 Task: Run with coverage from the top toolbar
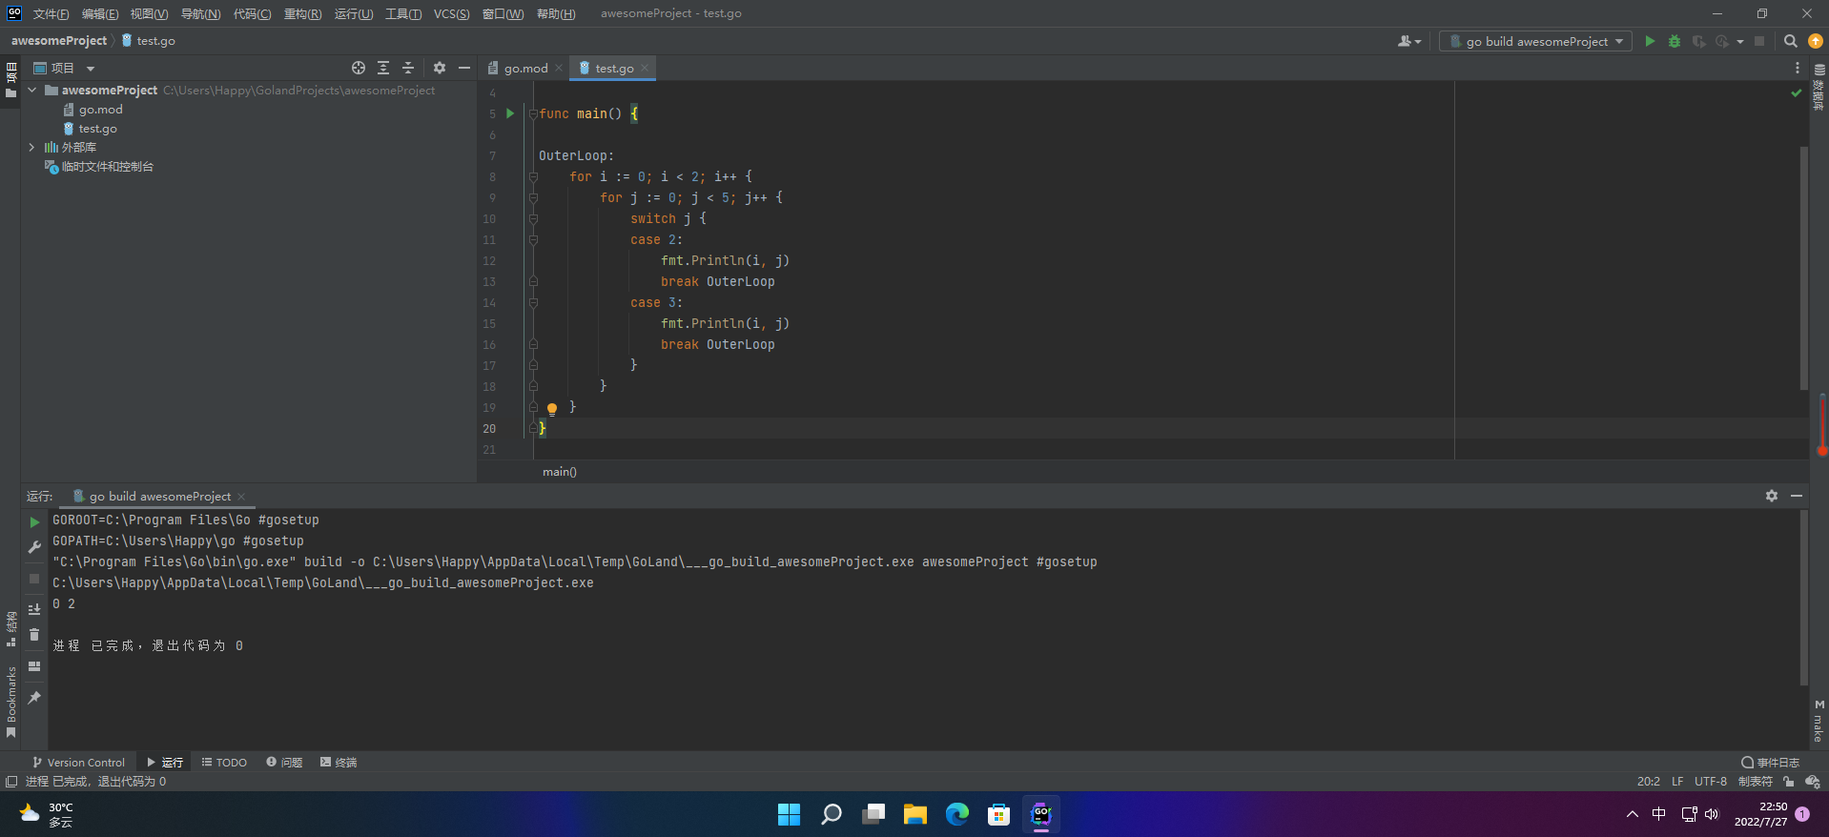tap(1698, 41)
